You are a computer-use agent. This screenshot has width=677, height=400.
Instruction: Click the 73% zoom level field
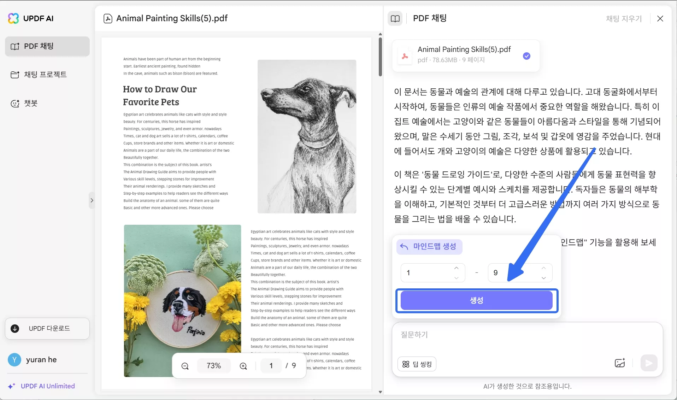tap(214, 366)
